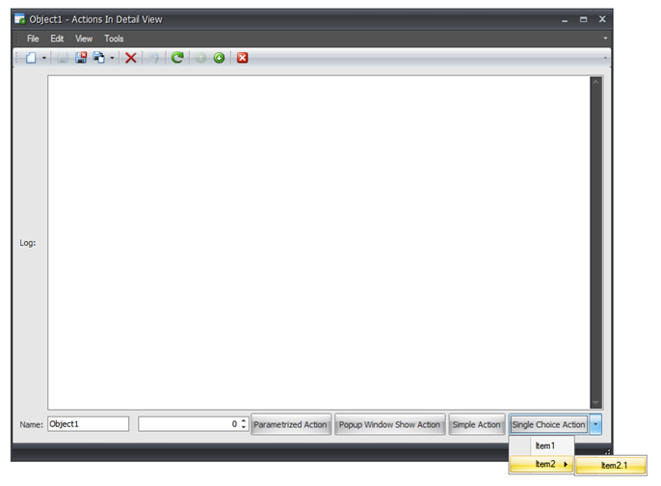Click the Popup Window Show Action button
661x486 pixels.
pyautogui.click(x=389, y=424)
